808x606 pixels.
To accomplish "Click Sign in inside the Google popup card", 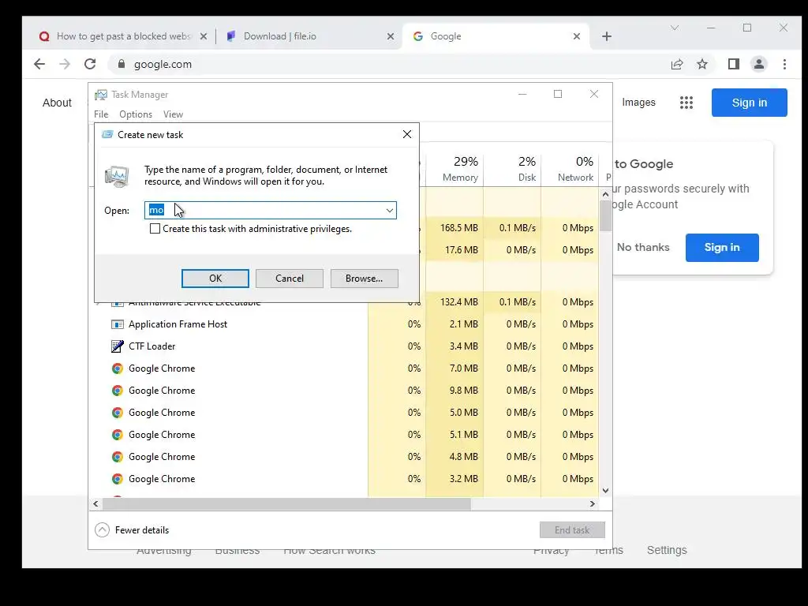I will click(x=722, y=247).
